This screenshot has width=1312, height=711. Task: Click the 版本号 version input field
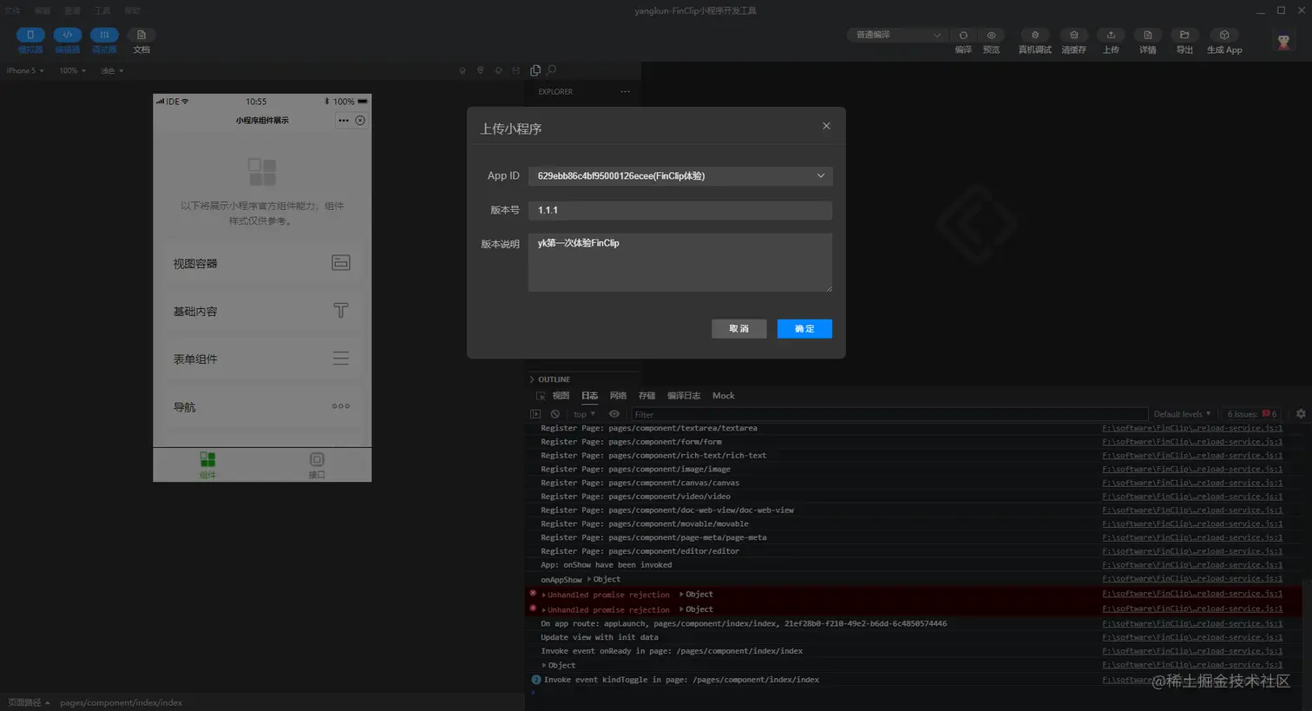pyautogui.click(x=680, y=210)
